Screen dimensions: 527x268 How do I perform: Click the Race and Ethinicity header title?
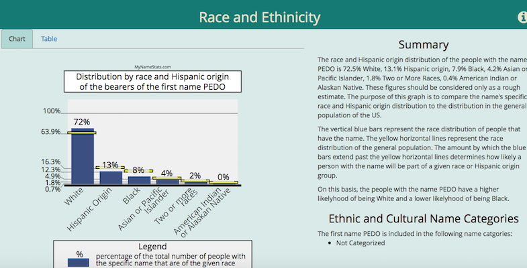point(260,17)
